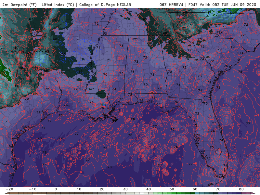
Task: Click the "-20" color scale label
Action: [x=9, y=189]
